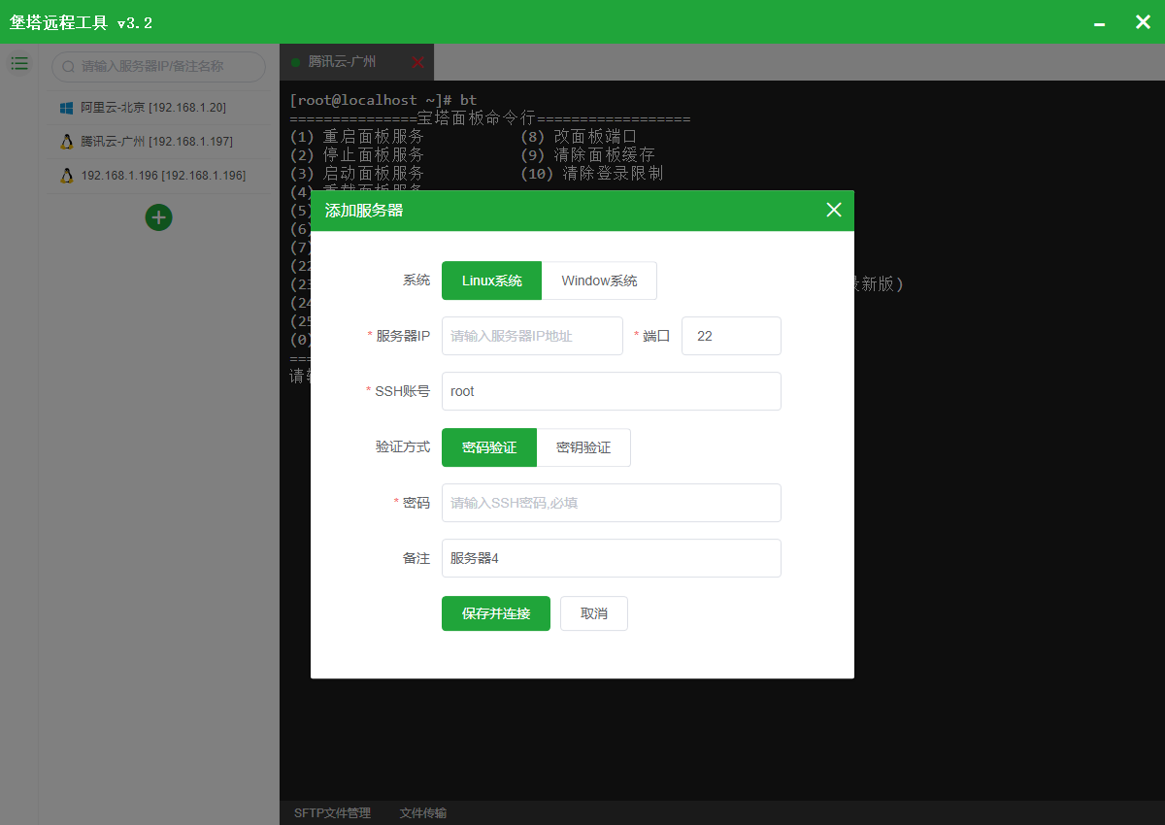Viewport: 1165px width, 825px height.
Task: Click the 保存并连接 button
Action: [496, 613]
